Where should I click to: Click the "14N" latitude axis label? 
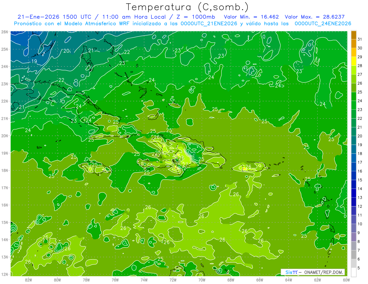click(x=5, y=240)
